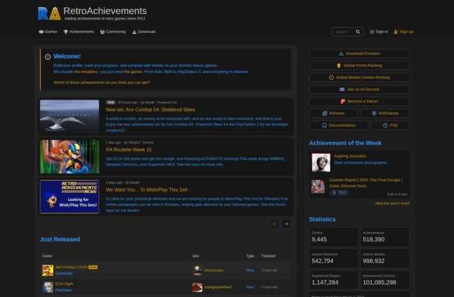Click the Echo Night game icon
454x297 pixels.
pyautogui.click(x=48, y=287)
